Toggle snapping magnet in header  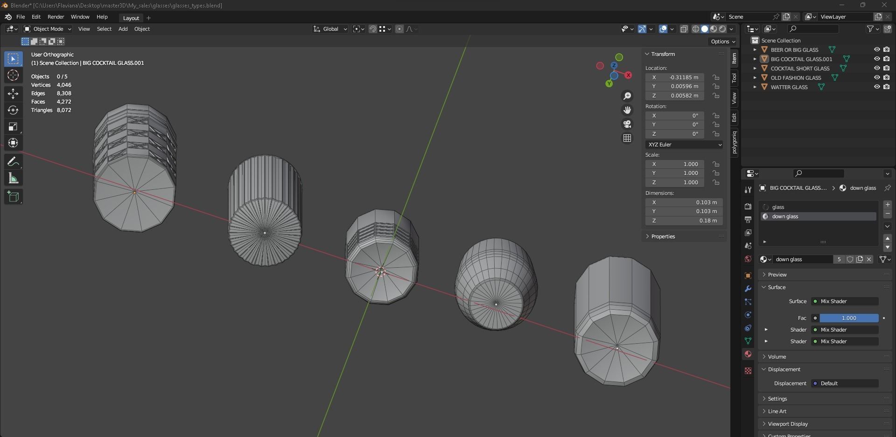(x=373, y=29)
